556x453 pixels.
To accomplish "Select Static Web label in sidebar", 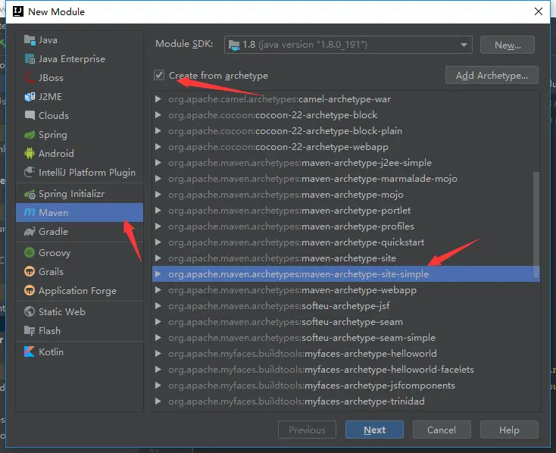I will pyautogui.click(x=62, y=311).
